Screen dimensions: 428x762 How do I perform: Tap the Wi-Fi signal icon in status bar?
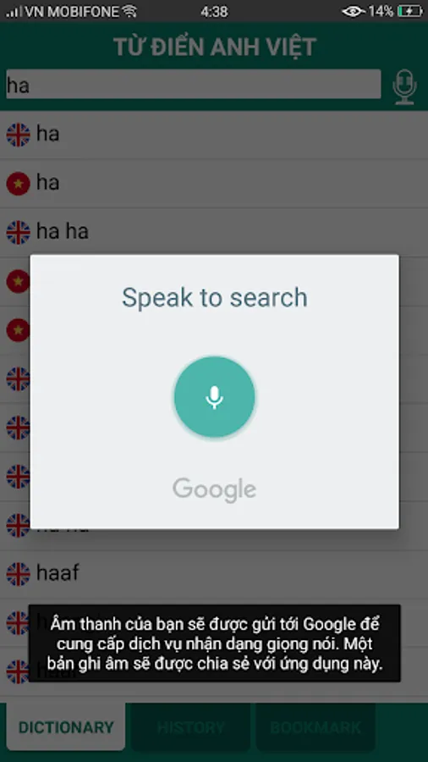130,11
